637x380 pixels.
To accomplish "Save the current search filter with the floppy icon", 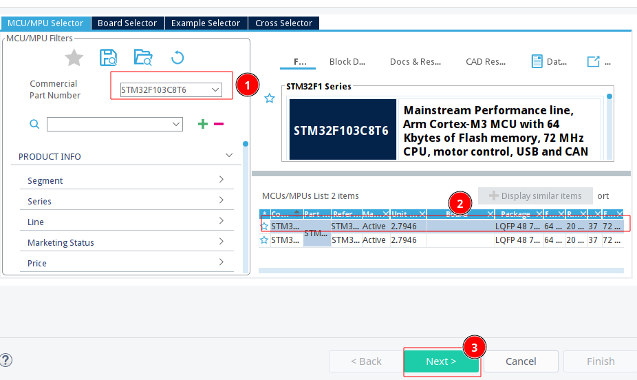I will point(108,58).
